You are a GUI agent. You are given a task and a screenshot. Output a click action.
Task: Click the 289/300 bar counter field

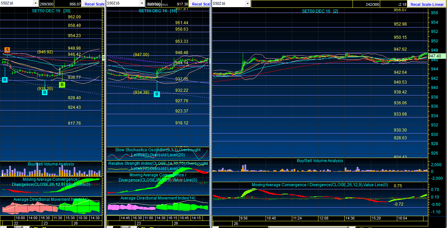(47, 4)
